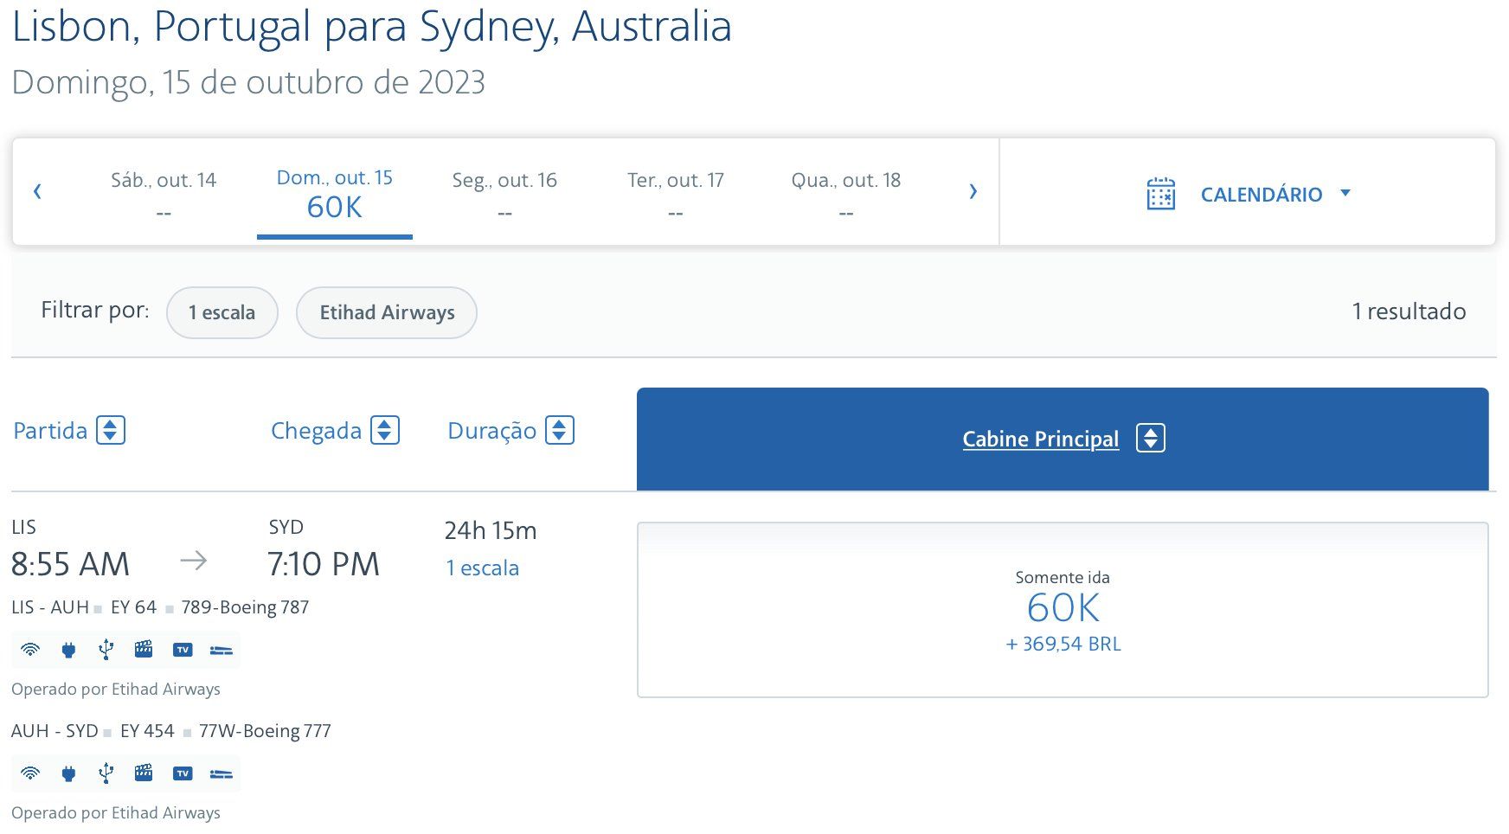Click USB icon on LIS - AUH flight
The image size is (1509, 834).
tap(106, 650)
